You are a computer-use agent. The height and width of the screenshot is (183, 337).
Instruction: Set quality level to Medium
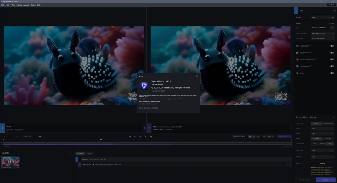[x=322, y=144]
